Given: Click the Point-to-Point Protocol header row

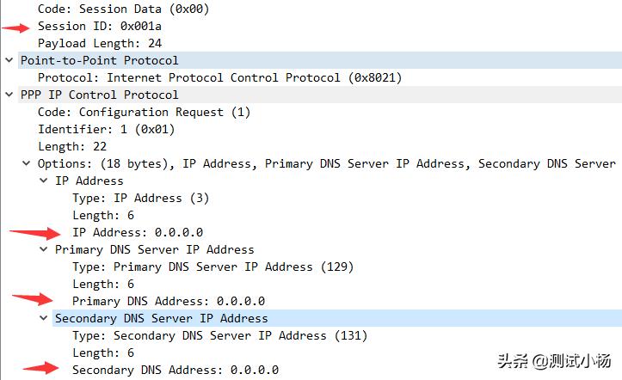Looking at the screenshot, I should pos(100,60).
